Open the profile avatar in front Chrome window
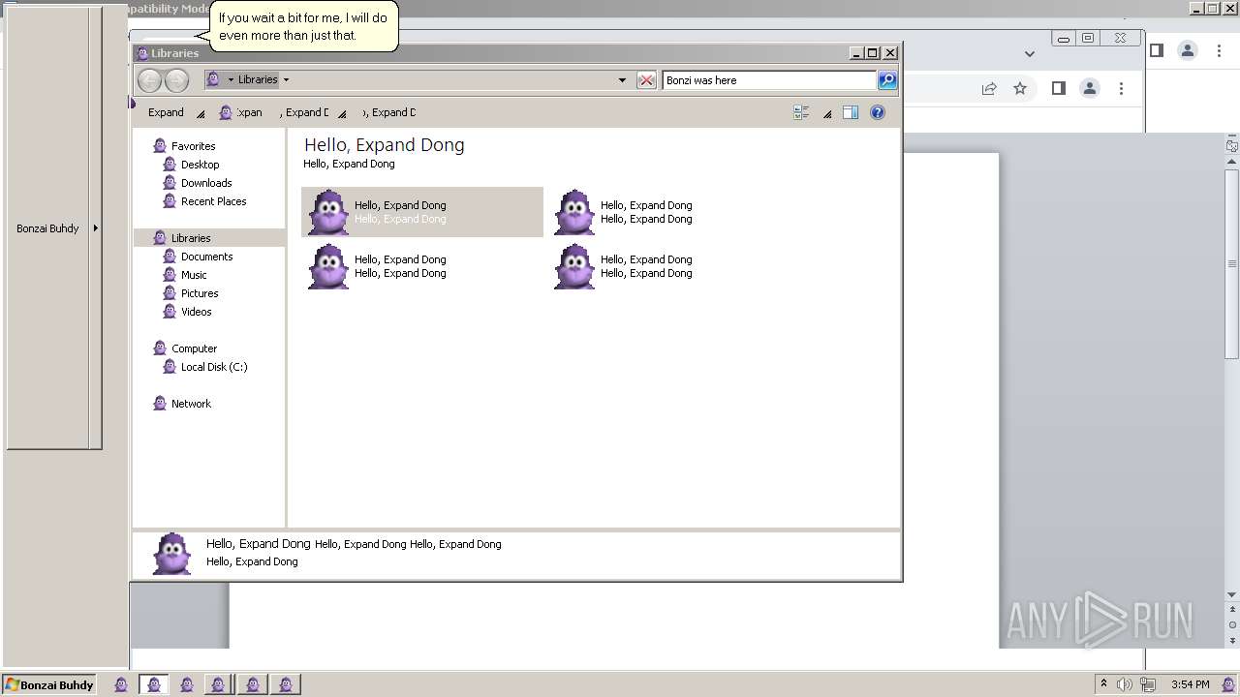 tap(1090, 88)
